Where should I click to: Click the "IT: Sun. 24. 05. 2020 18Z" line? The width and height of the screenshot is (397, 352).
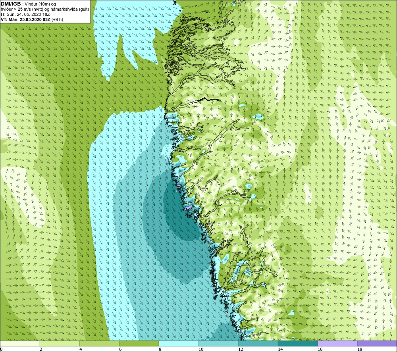[x=25, y=14]
